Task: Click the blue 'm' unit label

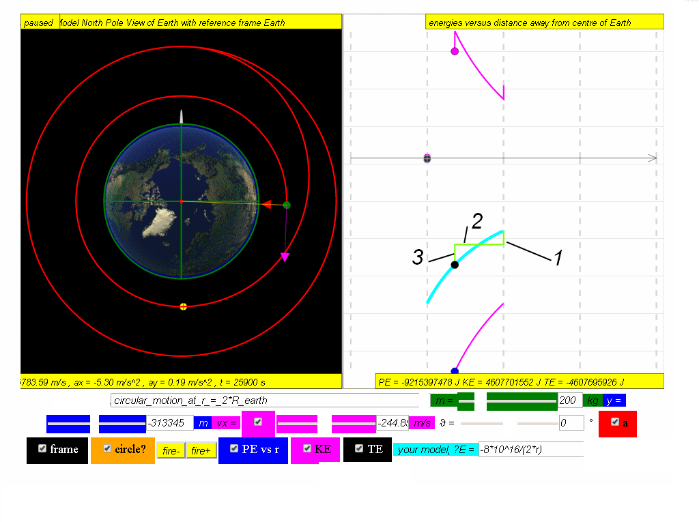Action: pos(203,422)
